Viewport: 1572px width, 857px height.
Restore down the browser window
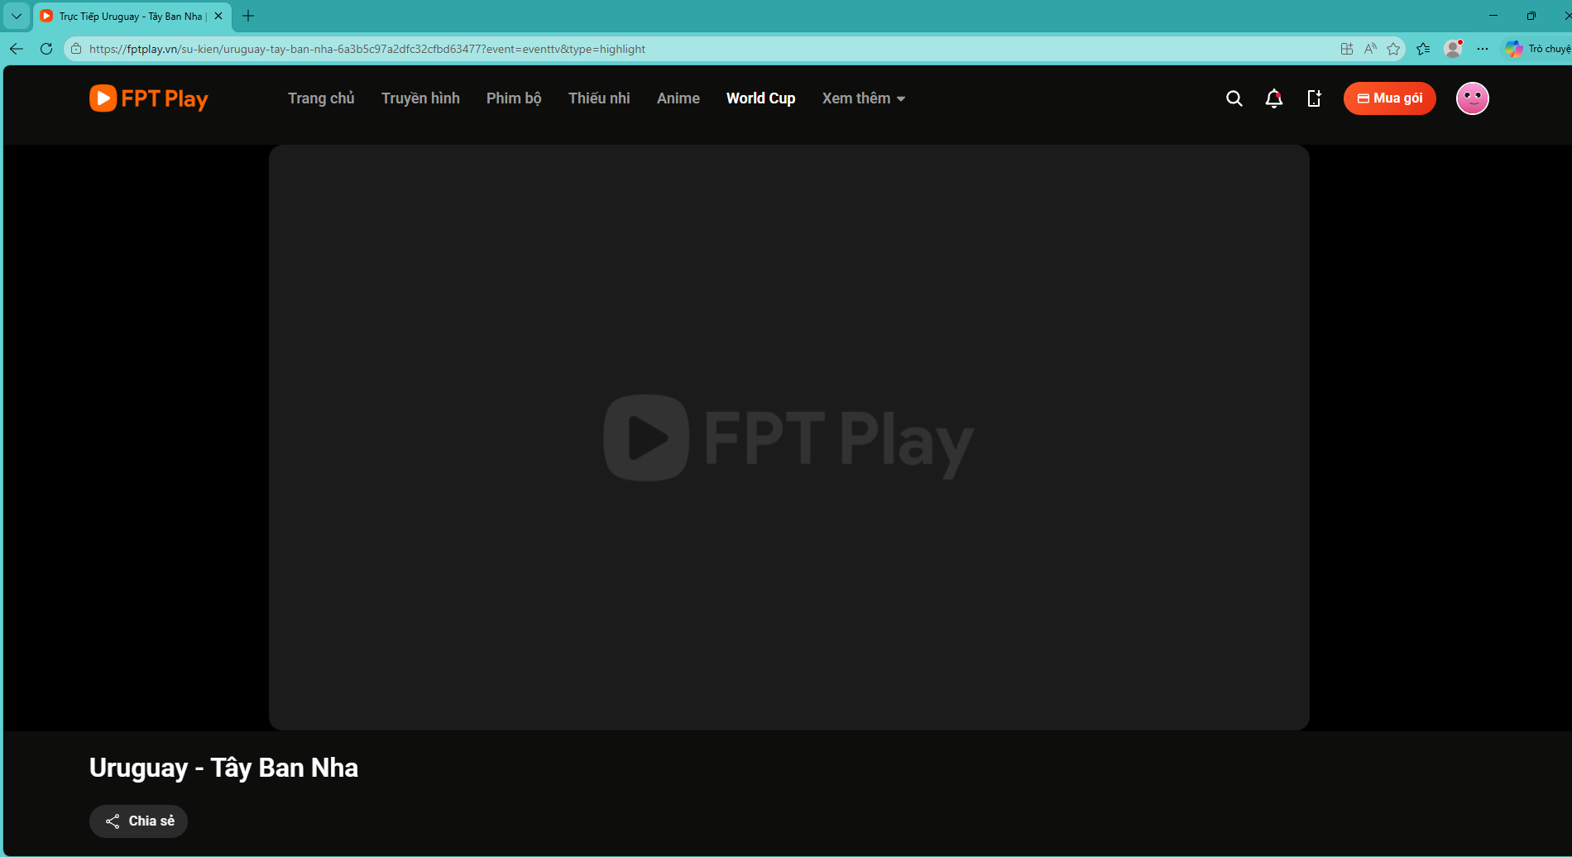tap(1531, 16)
